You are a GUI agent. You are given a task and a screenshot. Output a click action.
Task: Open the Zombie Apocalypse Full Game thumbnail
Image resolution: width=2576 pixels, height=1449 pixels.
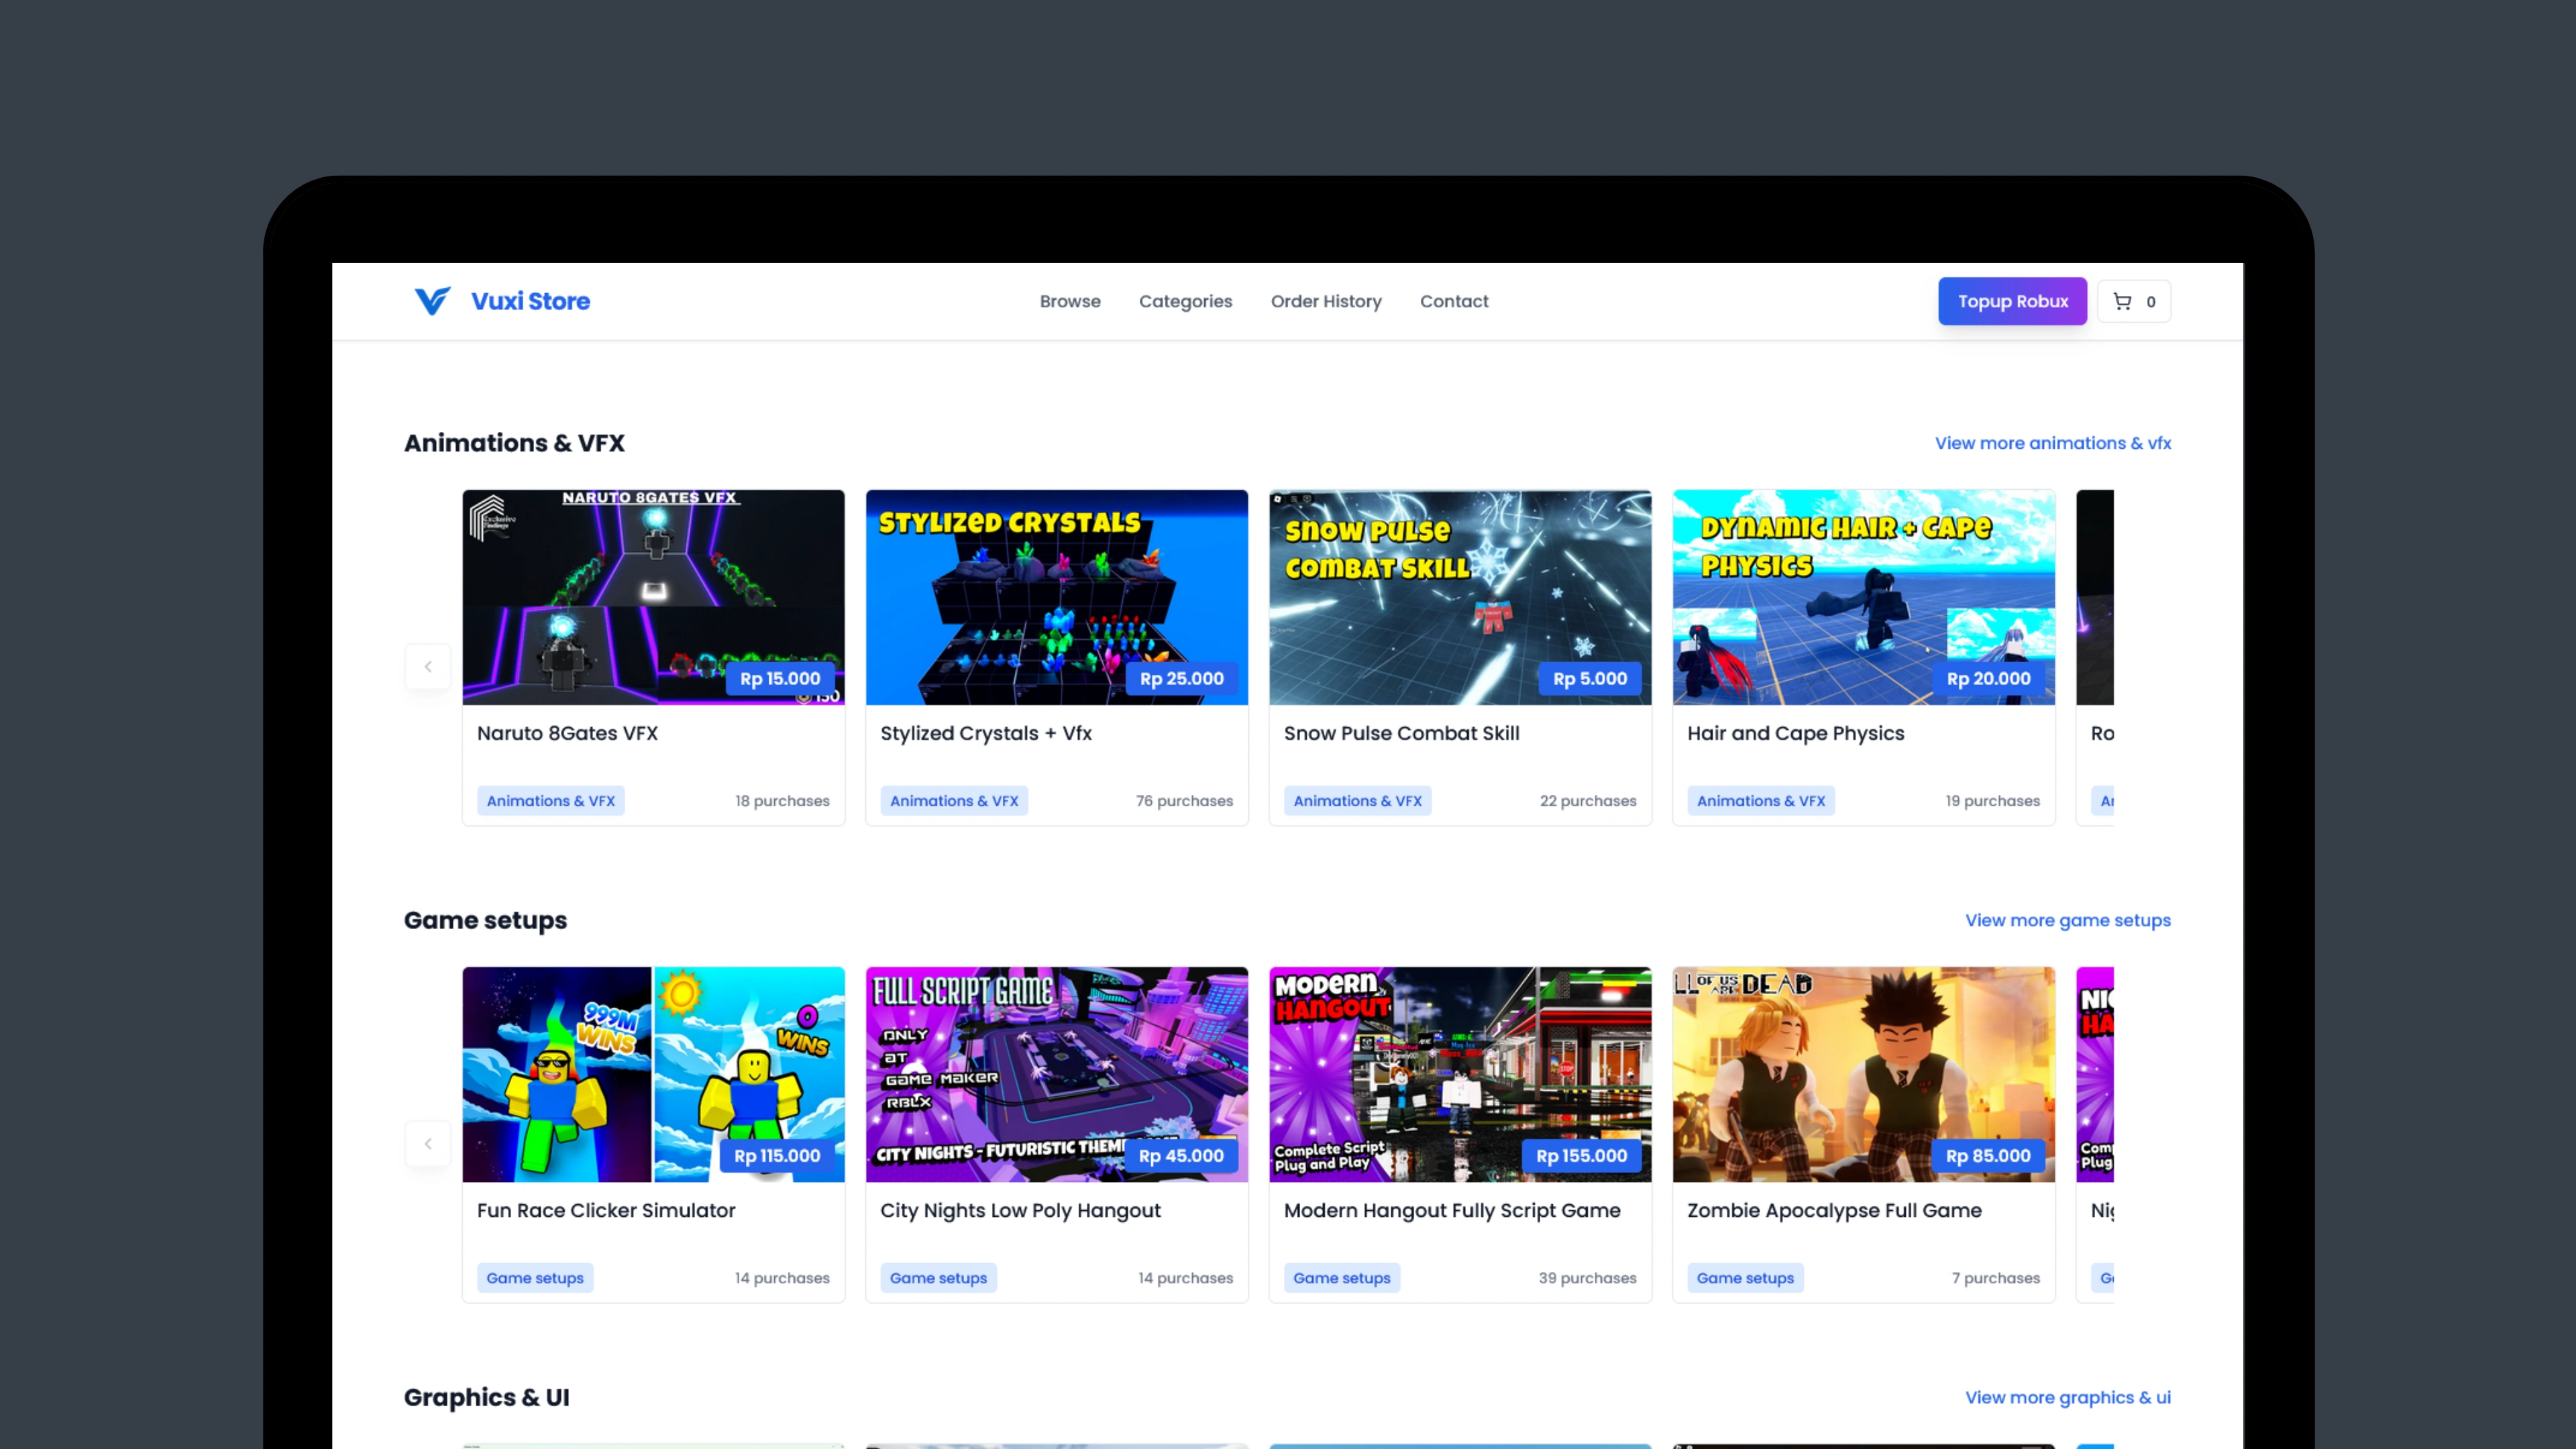point(1863,1075)
